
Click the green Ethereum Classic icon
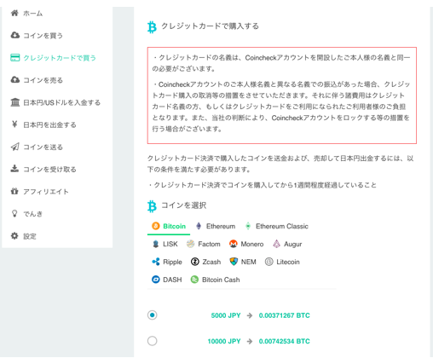(x=248, y=226)
